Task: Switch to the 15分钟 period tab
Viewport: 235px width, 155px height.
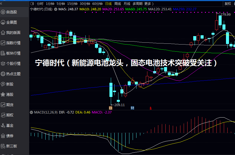Action: pyautogui.click(x=72, y=4)
